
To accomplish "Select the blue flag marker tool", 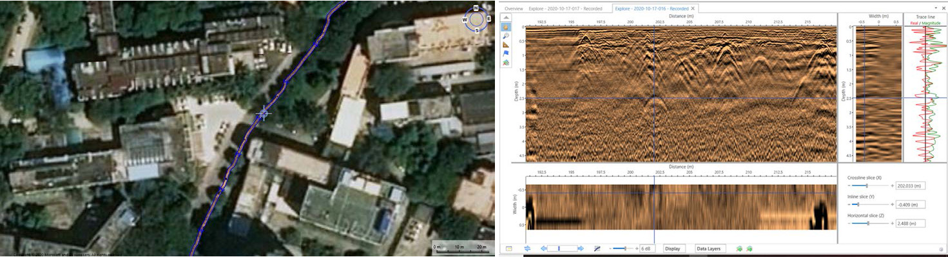I will click(x=506, y=53).
